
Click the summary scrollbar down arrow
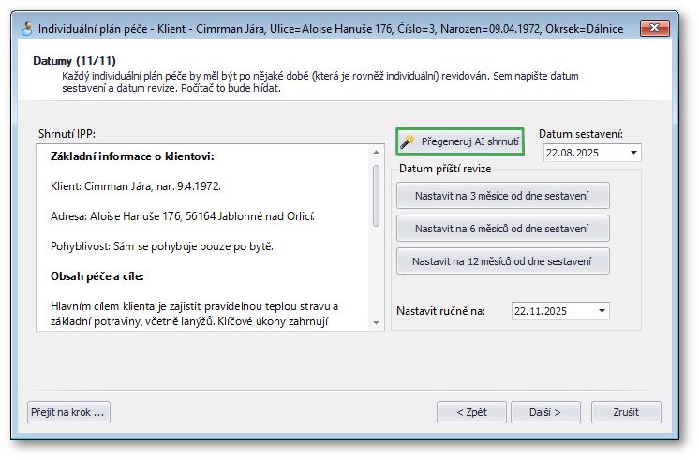377,322
